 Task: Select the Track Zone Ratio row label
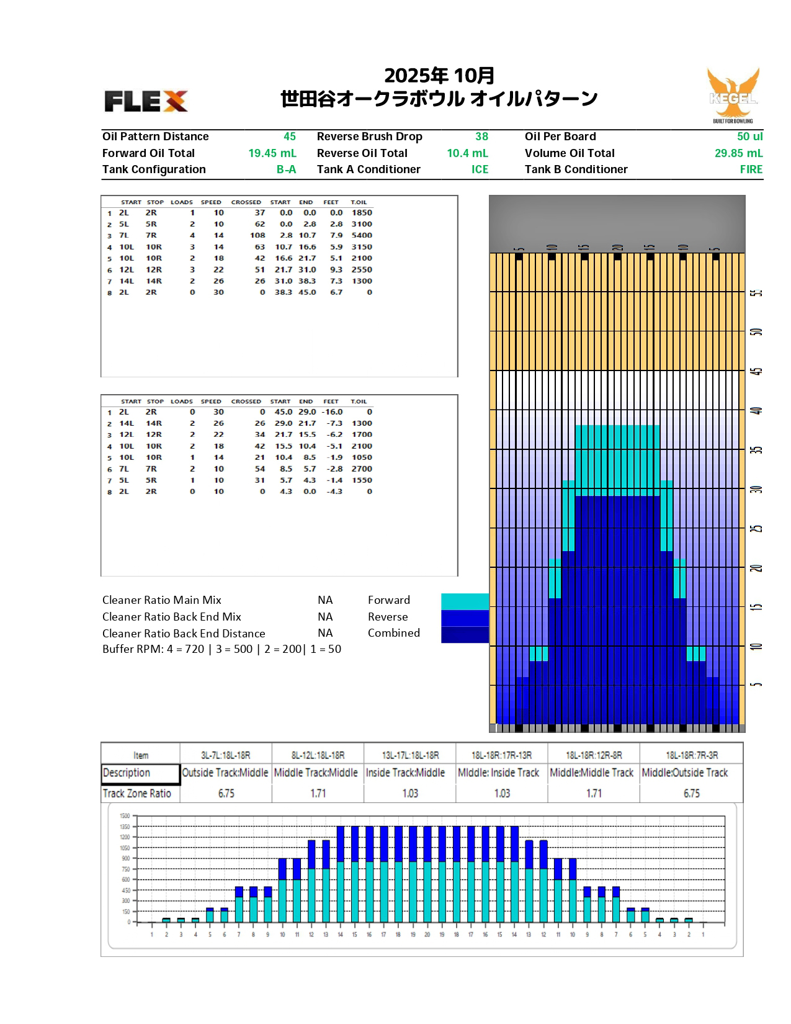point(137,794)
